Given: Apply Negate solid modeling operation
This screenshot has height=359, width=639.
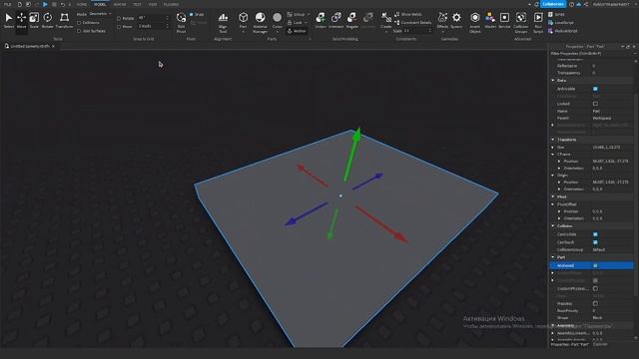Looking at the screenshot, I should pyautogui.click(x=351, y=20).
